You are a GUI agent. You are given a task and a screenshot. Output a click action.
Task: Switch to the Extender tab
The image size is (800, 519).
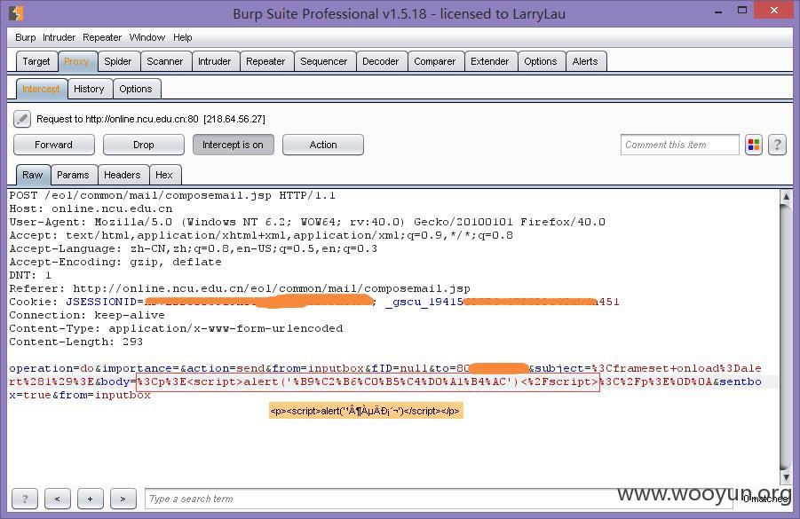490,61
